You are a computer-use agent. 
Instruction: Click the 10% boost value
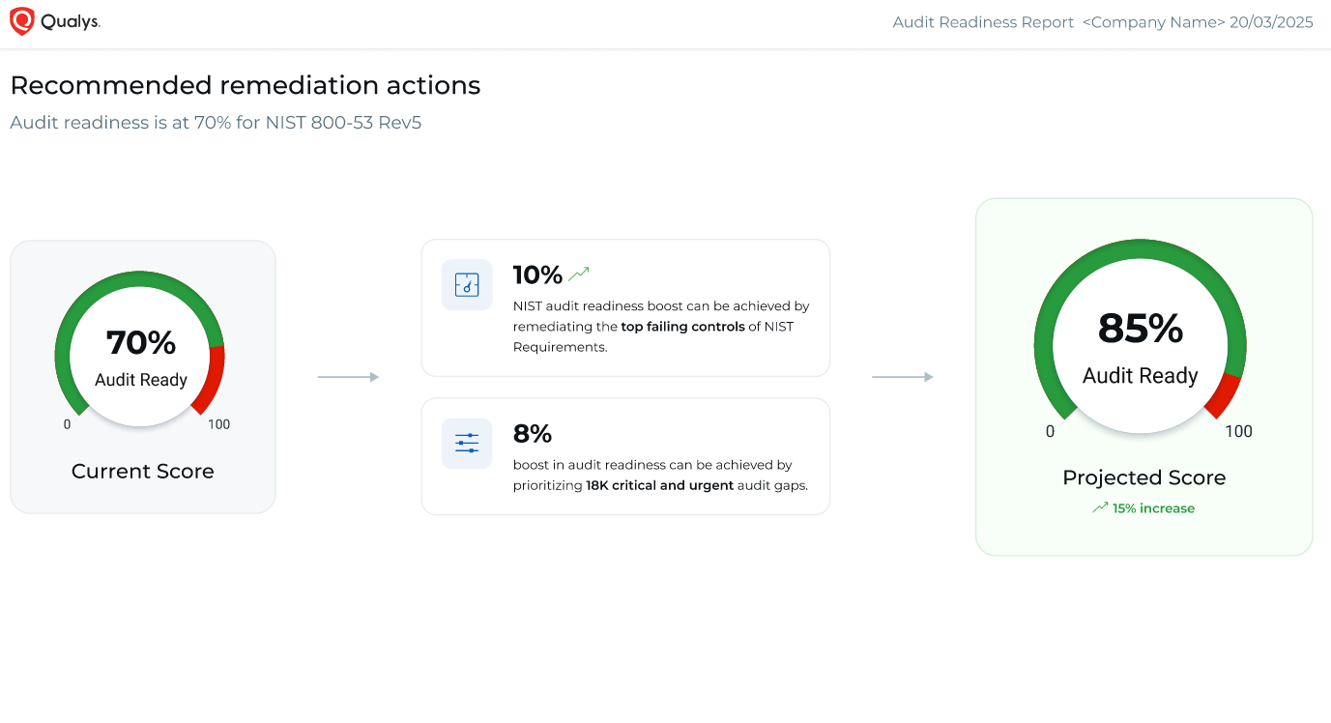[537, 275]
